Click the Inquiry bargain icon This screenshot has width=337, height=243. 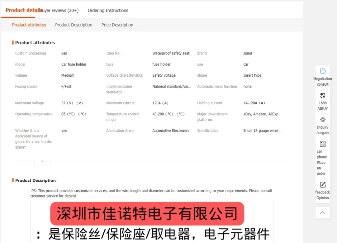point(323,119)
